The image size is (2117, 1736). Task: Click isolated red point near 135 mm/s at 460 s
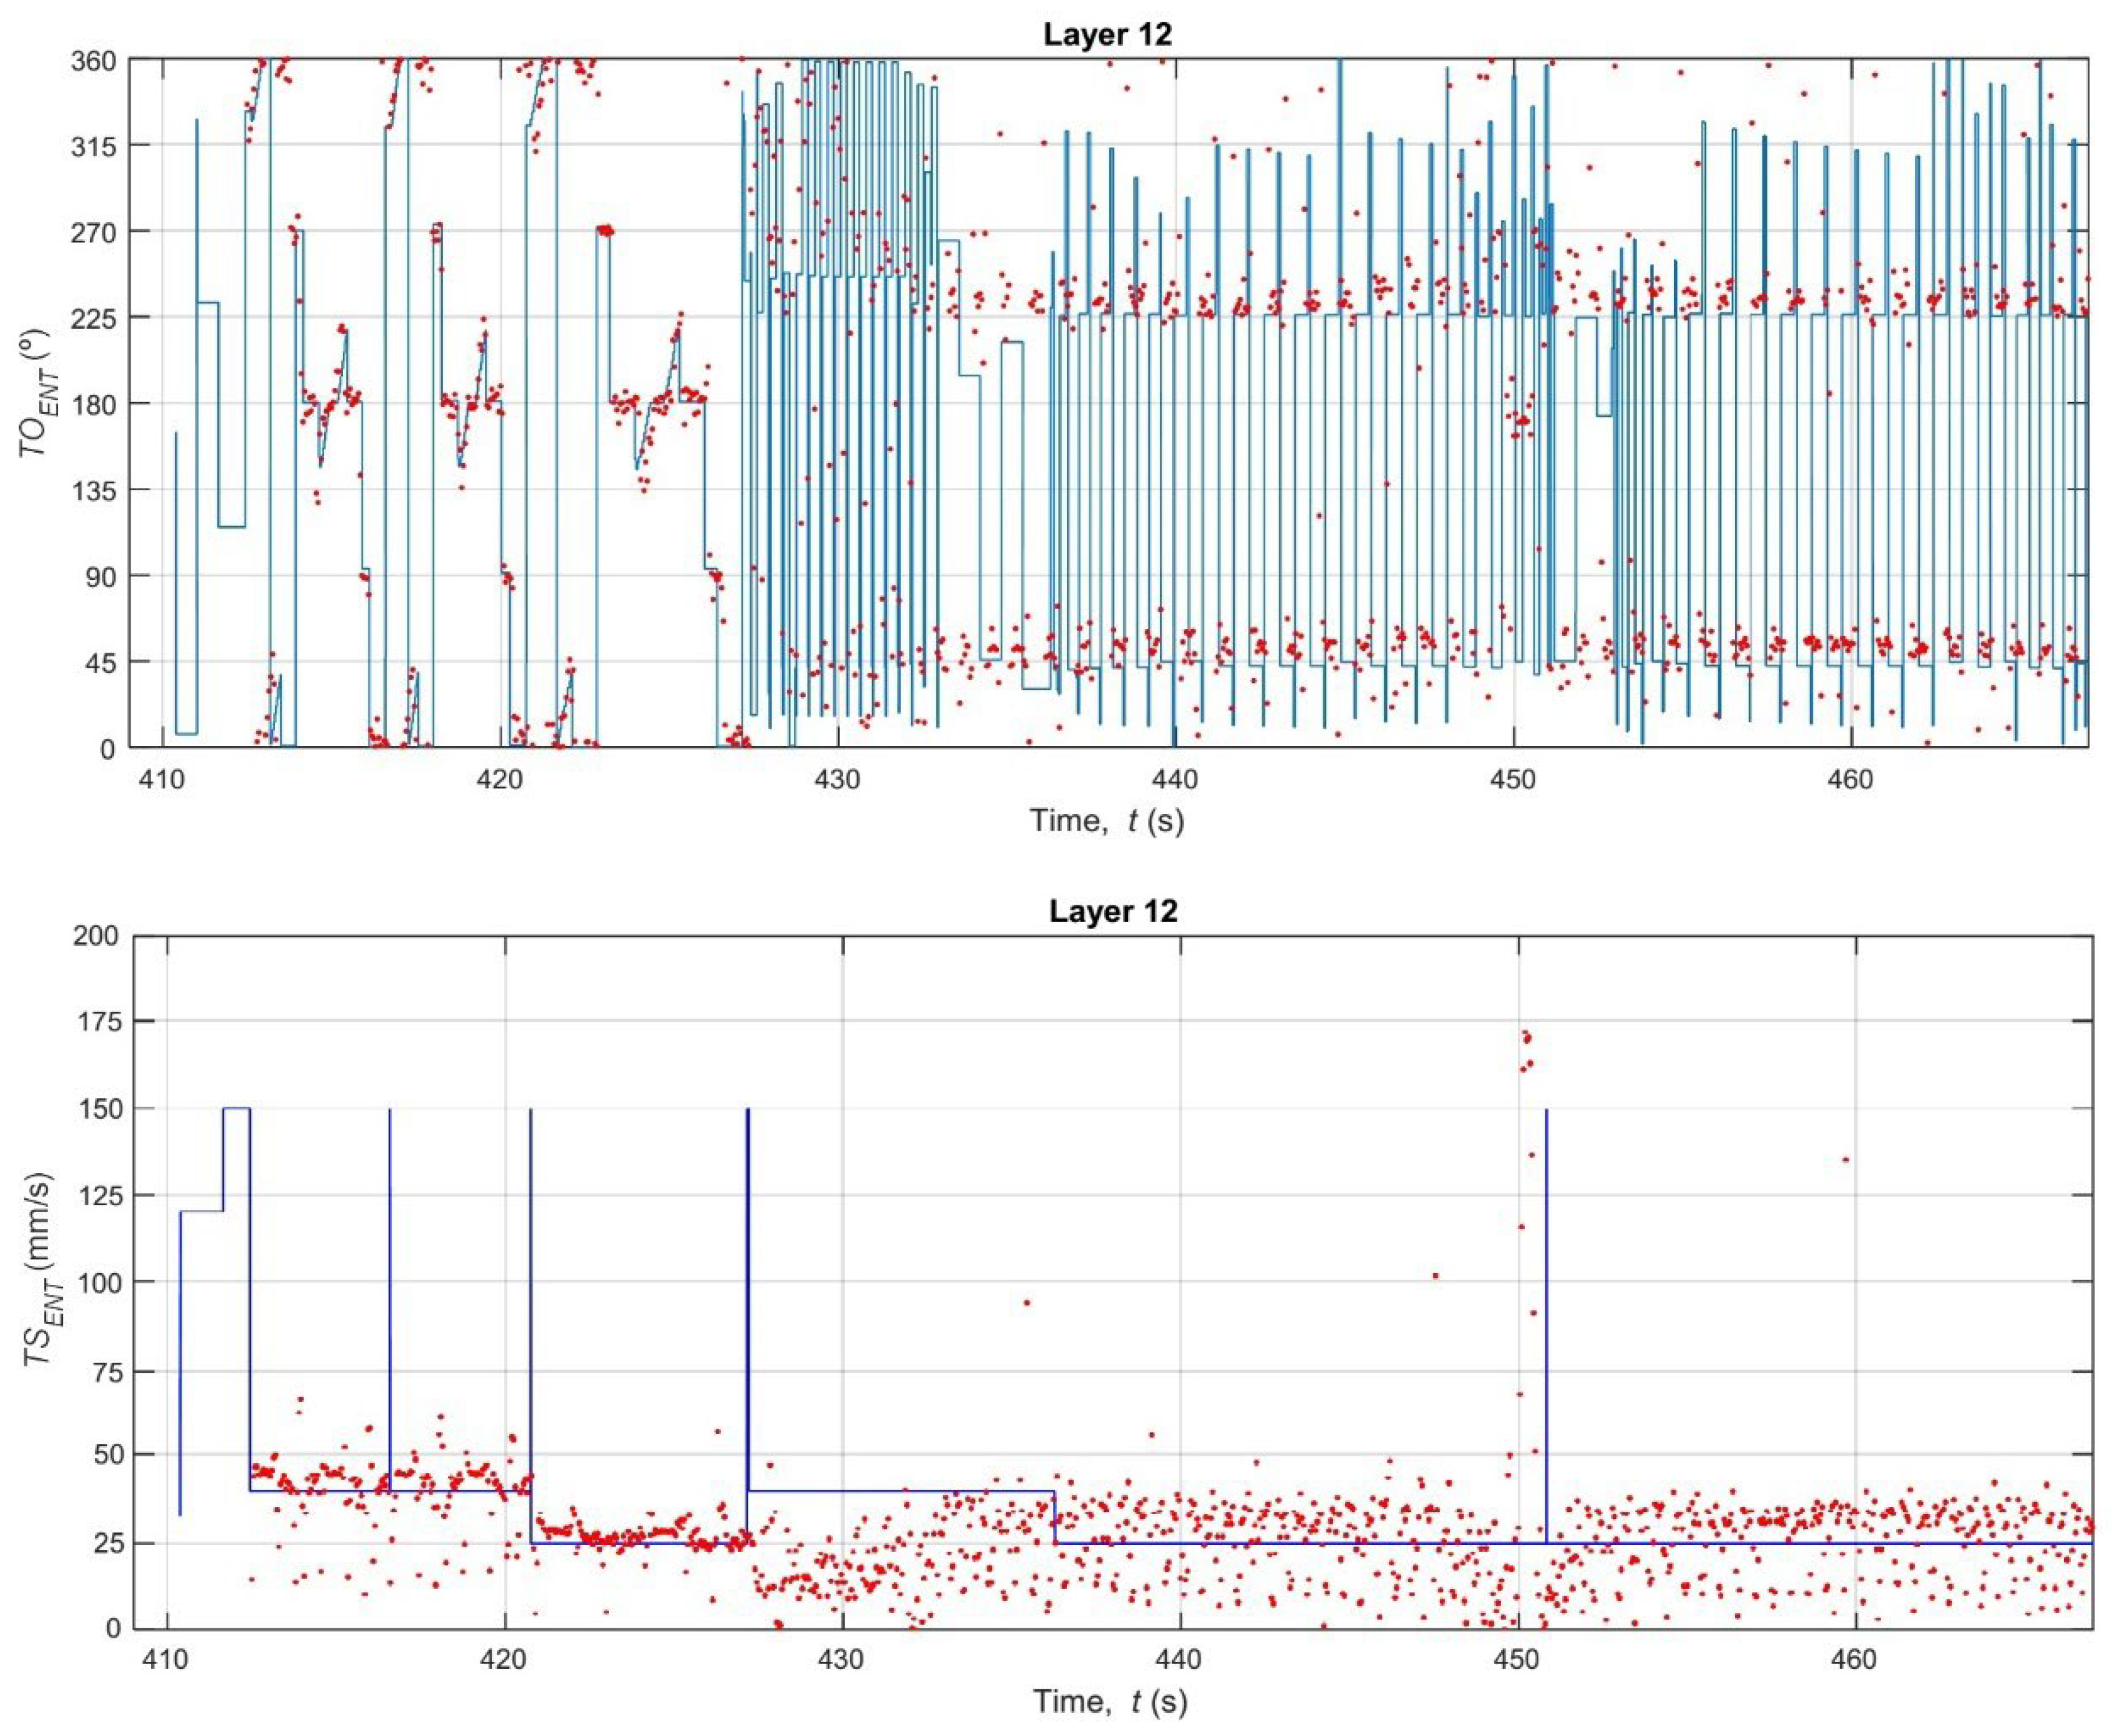pos(1845,1160)
